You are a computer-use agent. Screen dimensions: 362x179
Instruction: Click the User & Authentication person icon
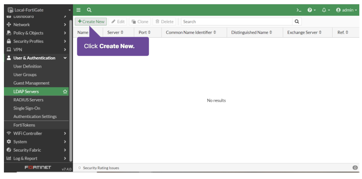pos(9,58)
